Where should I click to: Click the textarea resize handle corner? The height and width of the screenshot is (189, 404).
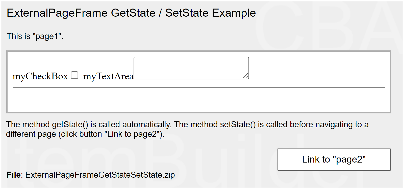[x=246, y=76]
